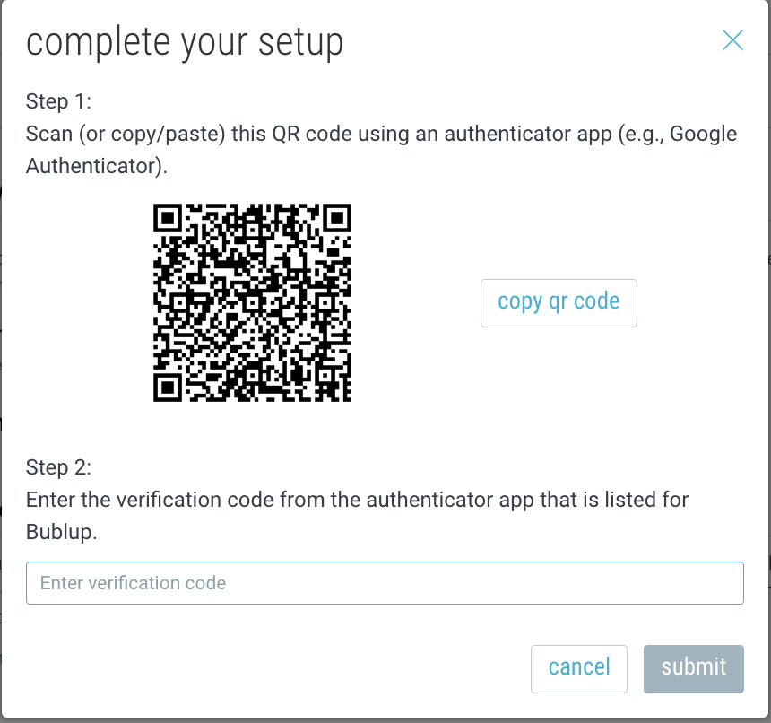
Task: Click the QR code's small bottom-right alignment square
Action: (325, 375)
